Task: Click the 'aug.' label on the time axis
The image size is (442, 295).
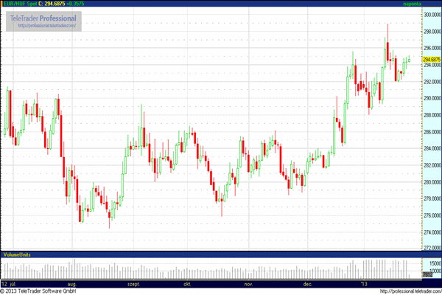Action: [x=72, y=283]
